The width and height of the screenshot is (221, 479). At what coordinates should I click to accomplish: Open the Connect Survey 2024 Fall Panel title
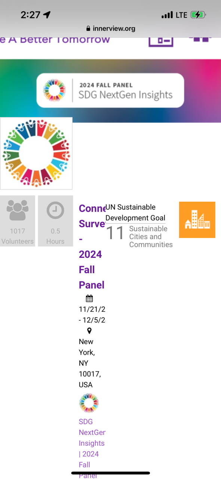pos(92,247)
